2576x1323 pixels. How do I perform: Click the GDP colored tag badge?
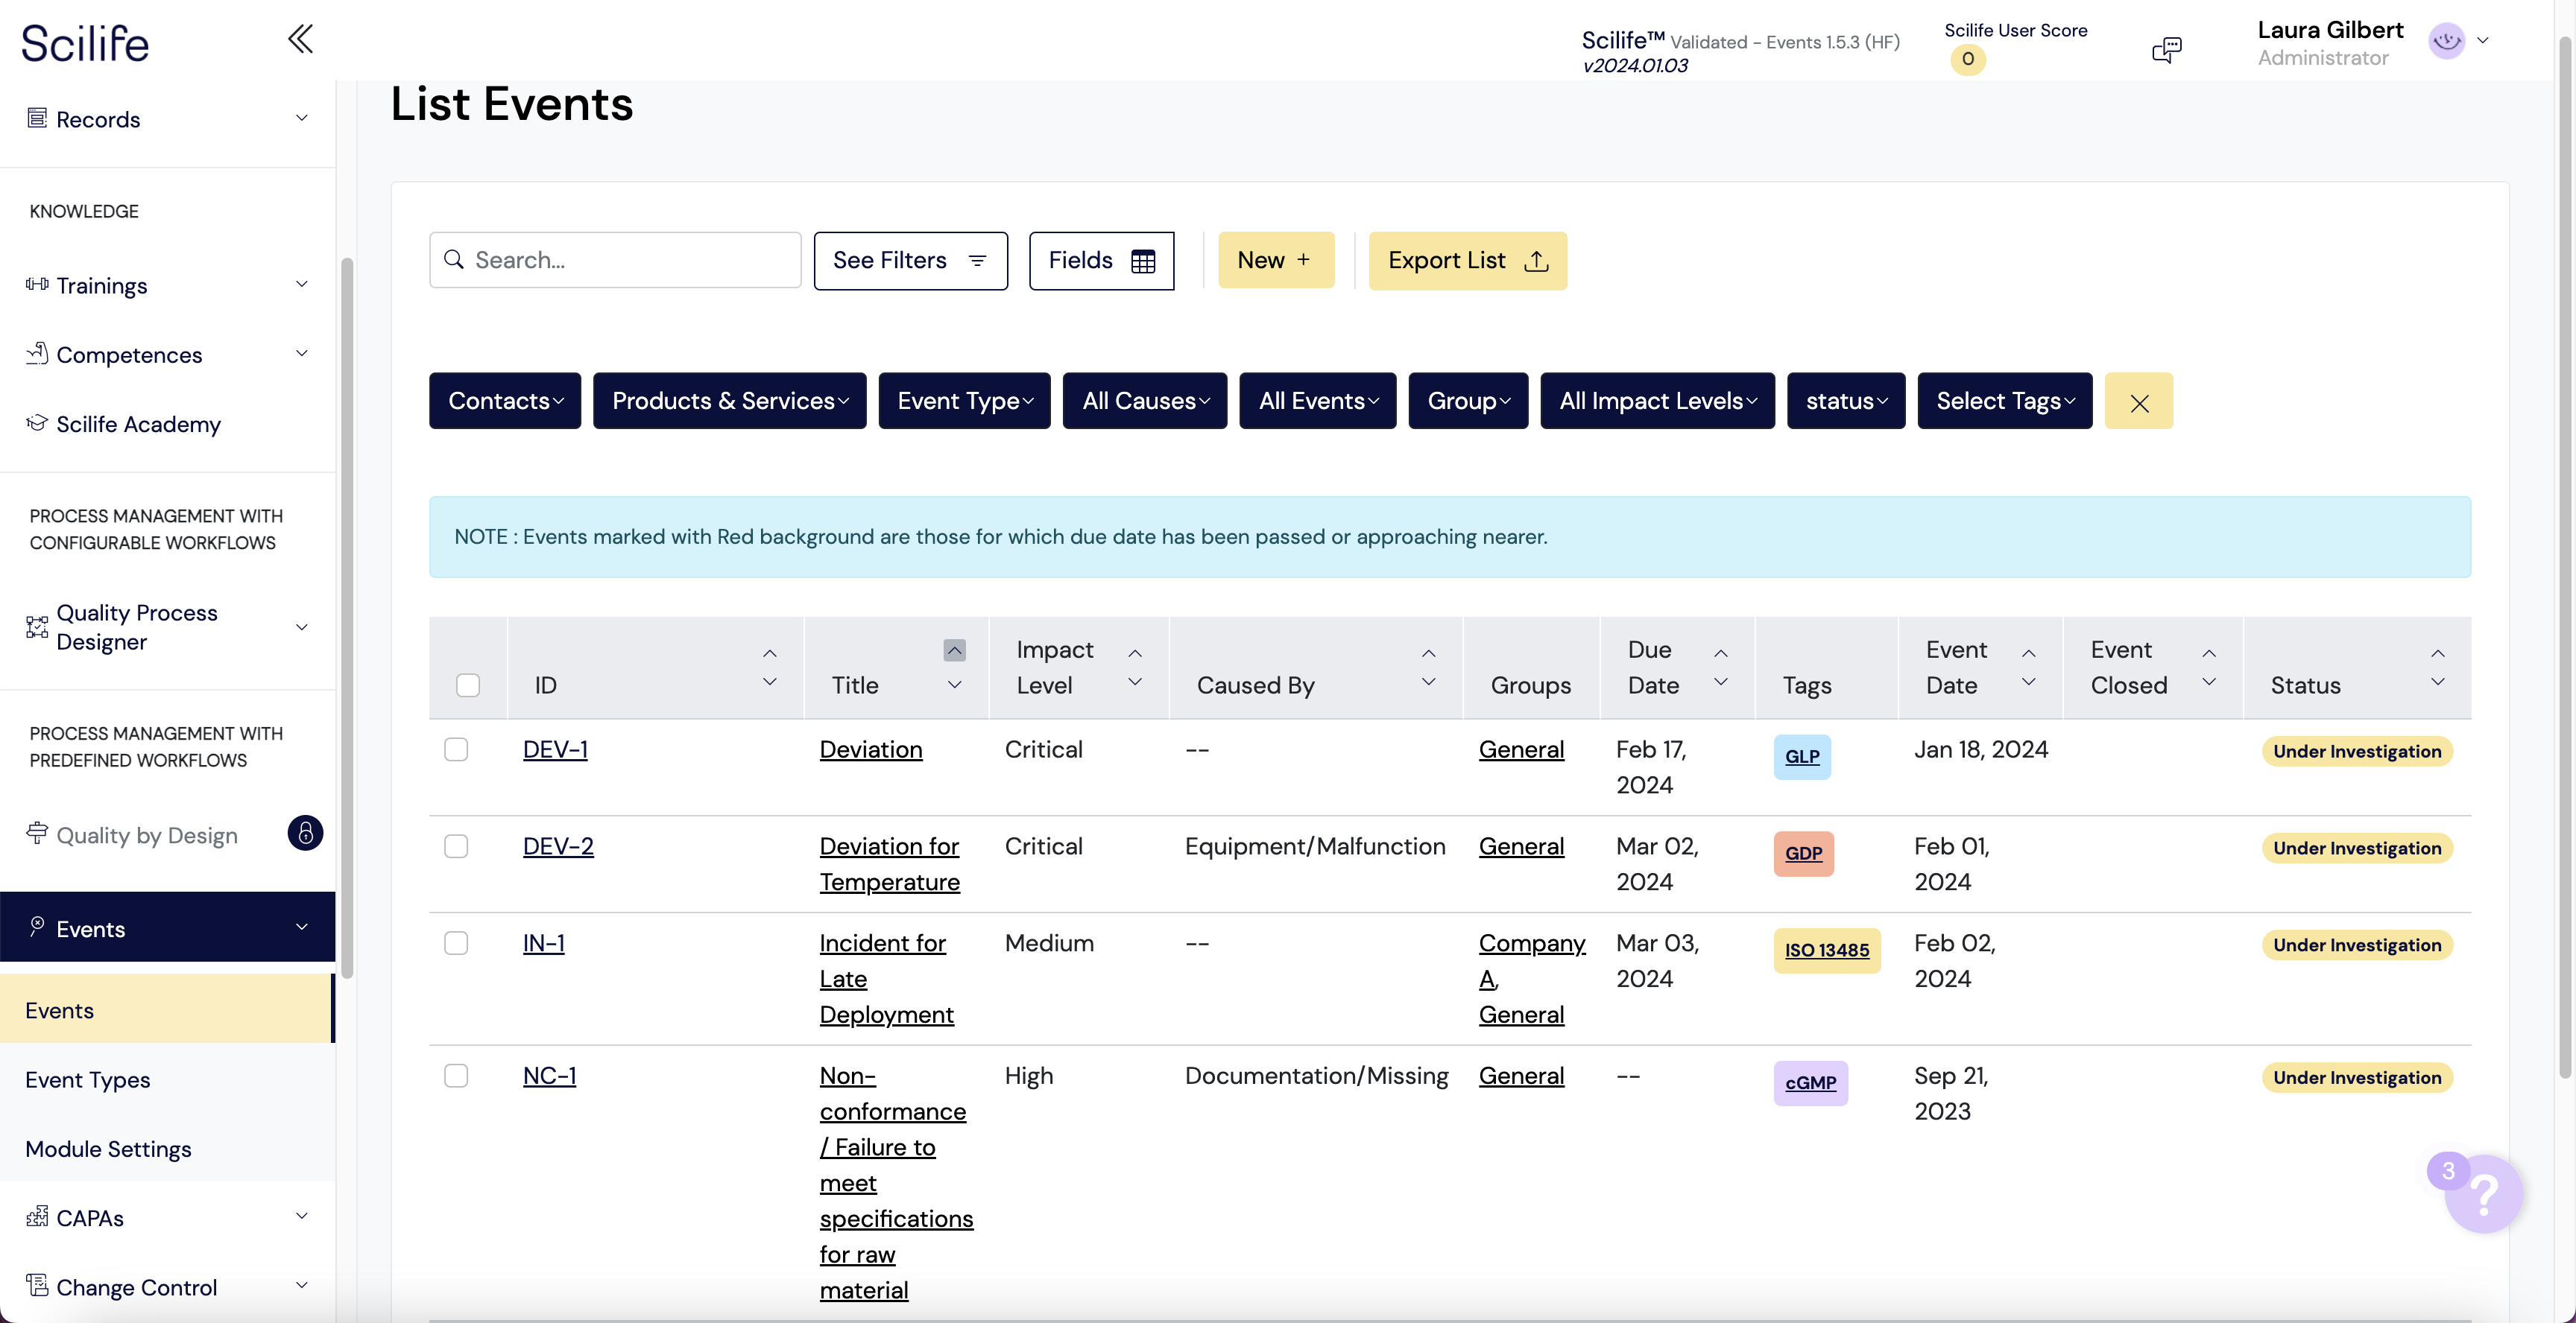pyautogui.click(x=1803, y=854)
